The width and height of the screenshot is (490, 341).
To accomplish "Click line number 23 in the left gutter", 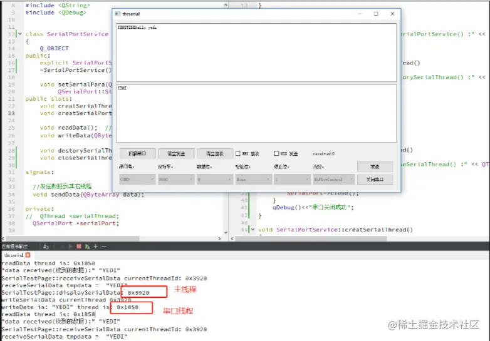I will point(11,113).
